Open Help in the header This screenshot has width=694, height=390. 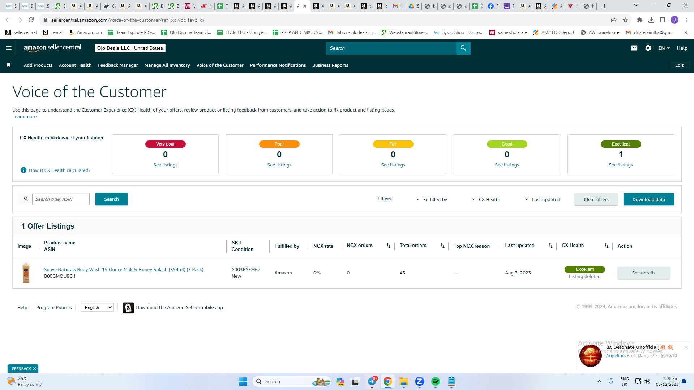coord(682,48)
